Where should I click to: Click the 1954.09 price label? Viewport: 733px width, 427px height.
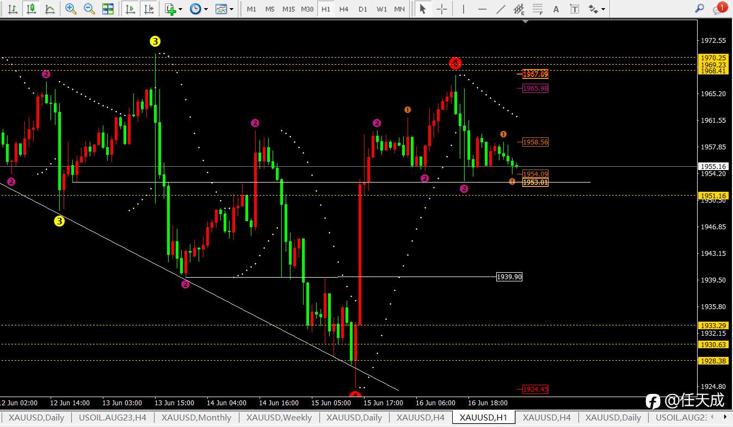click(535, 174)
